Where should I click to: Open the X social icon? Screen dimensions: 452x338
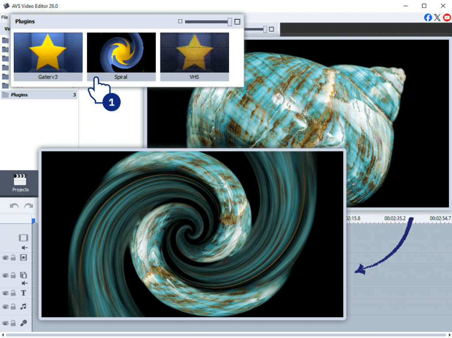click(x=437, y=18)
